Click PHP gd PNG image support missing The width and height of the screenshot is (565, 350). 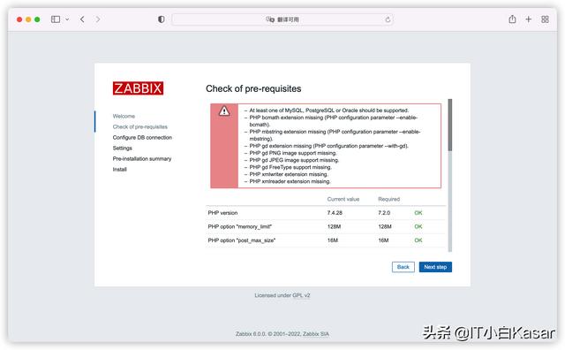(x=292, y=153)
